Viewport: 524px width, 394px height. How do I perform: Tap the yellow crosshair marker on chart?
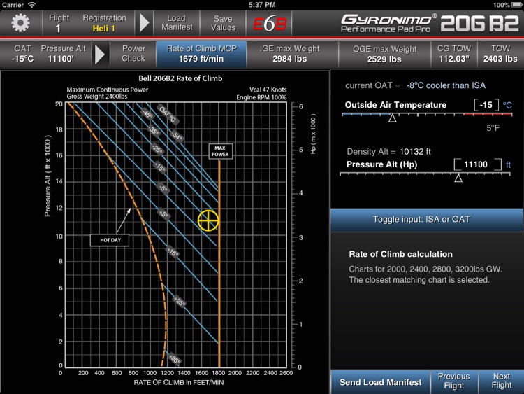[208, 220]
